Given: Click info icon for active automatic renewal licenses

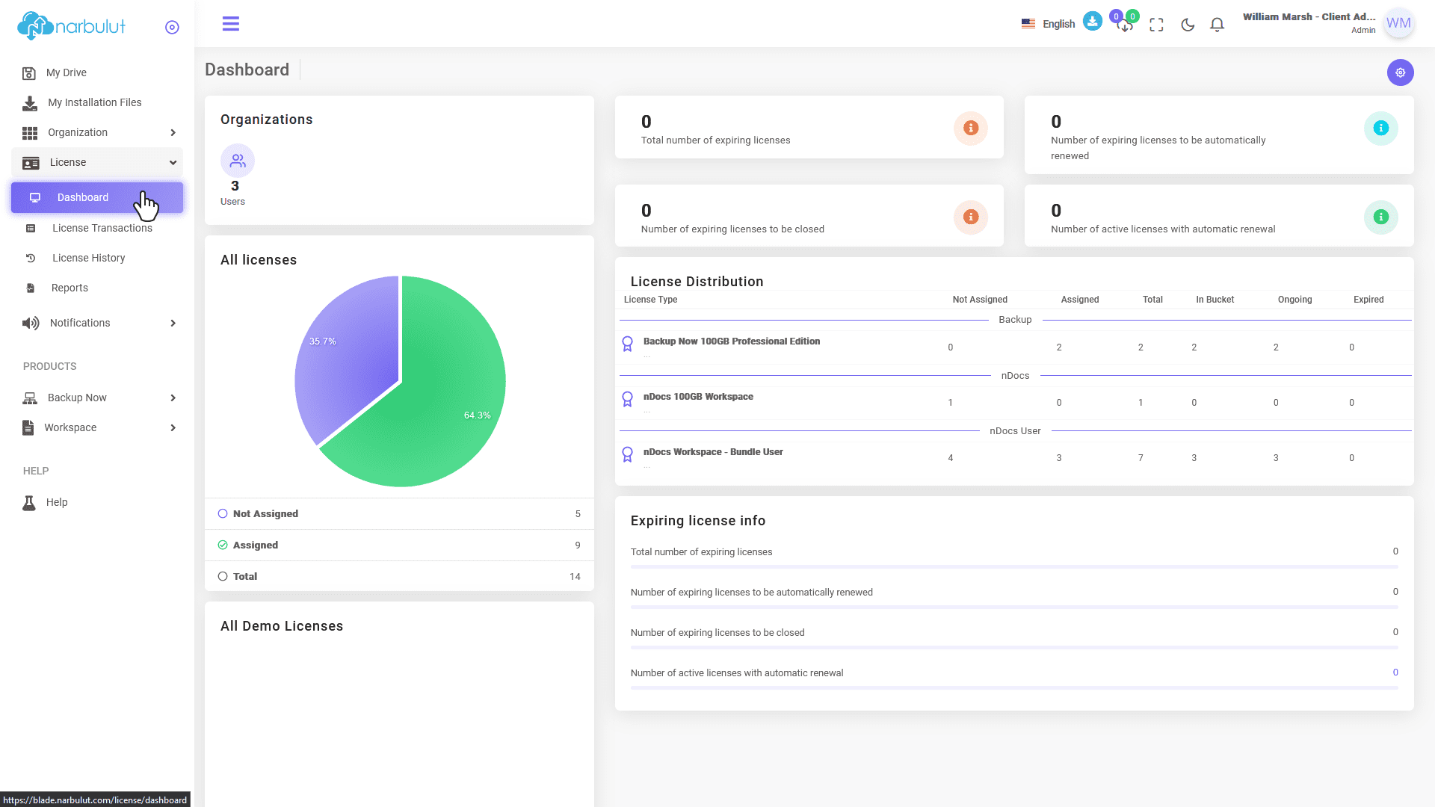Looking at the screenshot, I should pyautogui.click(x=1381, y=217).
